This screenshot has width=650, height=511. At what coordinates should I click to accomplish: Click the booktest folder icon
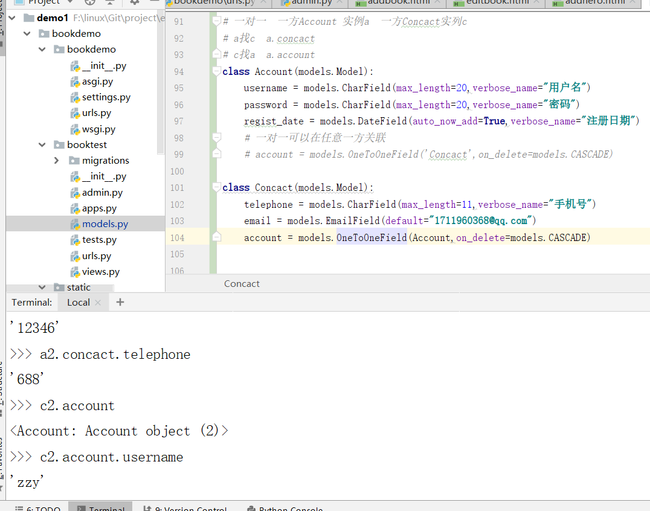tap(59, 144)
